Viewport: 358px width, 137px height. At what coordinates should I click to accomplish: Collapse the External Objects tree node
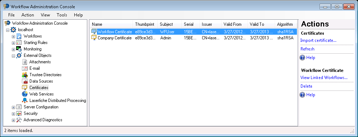tap(14, 56)
